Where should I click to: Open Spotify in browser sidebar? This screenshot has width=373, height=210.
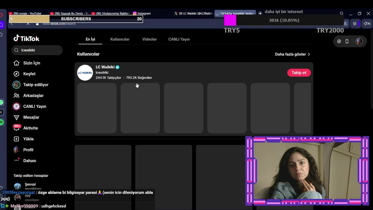1,123
